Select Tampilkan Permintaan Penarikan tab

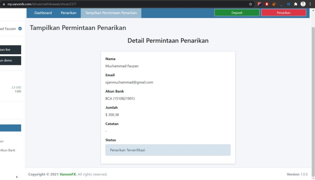[x=111, y=13]
